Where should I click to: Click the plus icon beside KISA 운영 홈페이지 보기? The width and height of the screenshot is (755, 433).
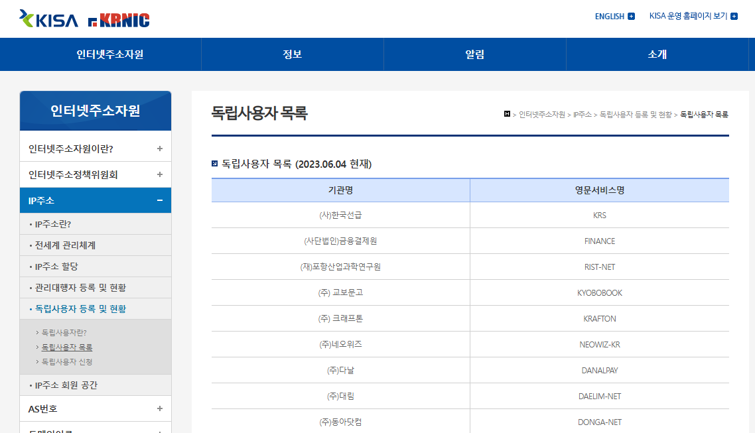click(x=734, y=17)
